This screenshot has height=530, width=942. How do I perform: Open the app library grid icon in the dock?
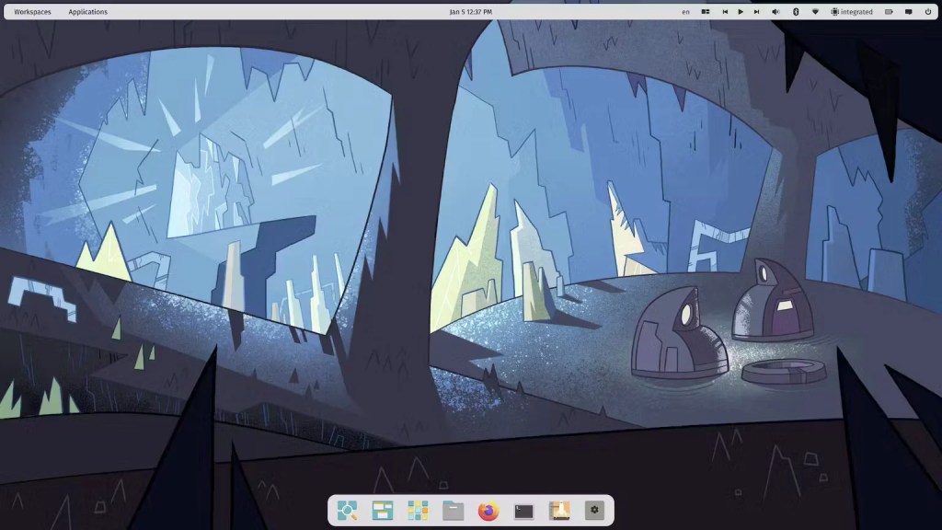coord(418,510)
